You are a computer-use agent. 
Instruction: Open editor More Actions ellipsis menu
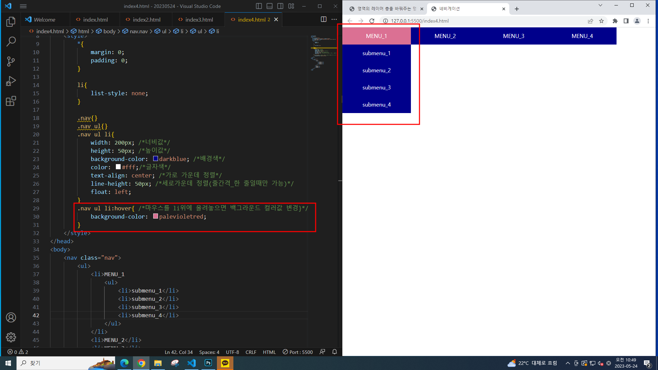pyautogui.click(x=334, y=20)
